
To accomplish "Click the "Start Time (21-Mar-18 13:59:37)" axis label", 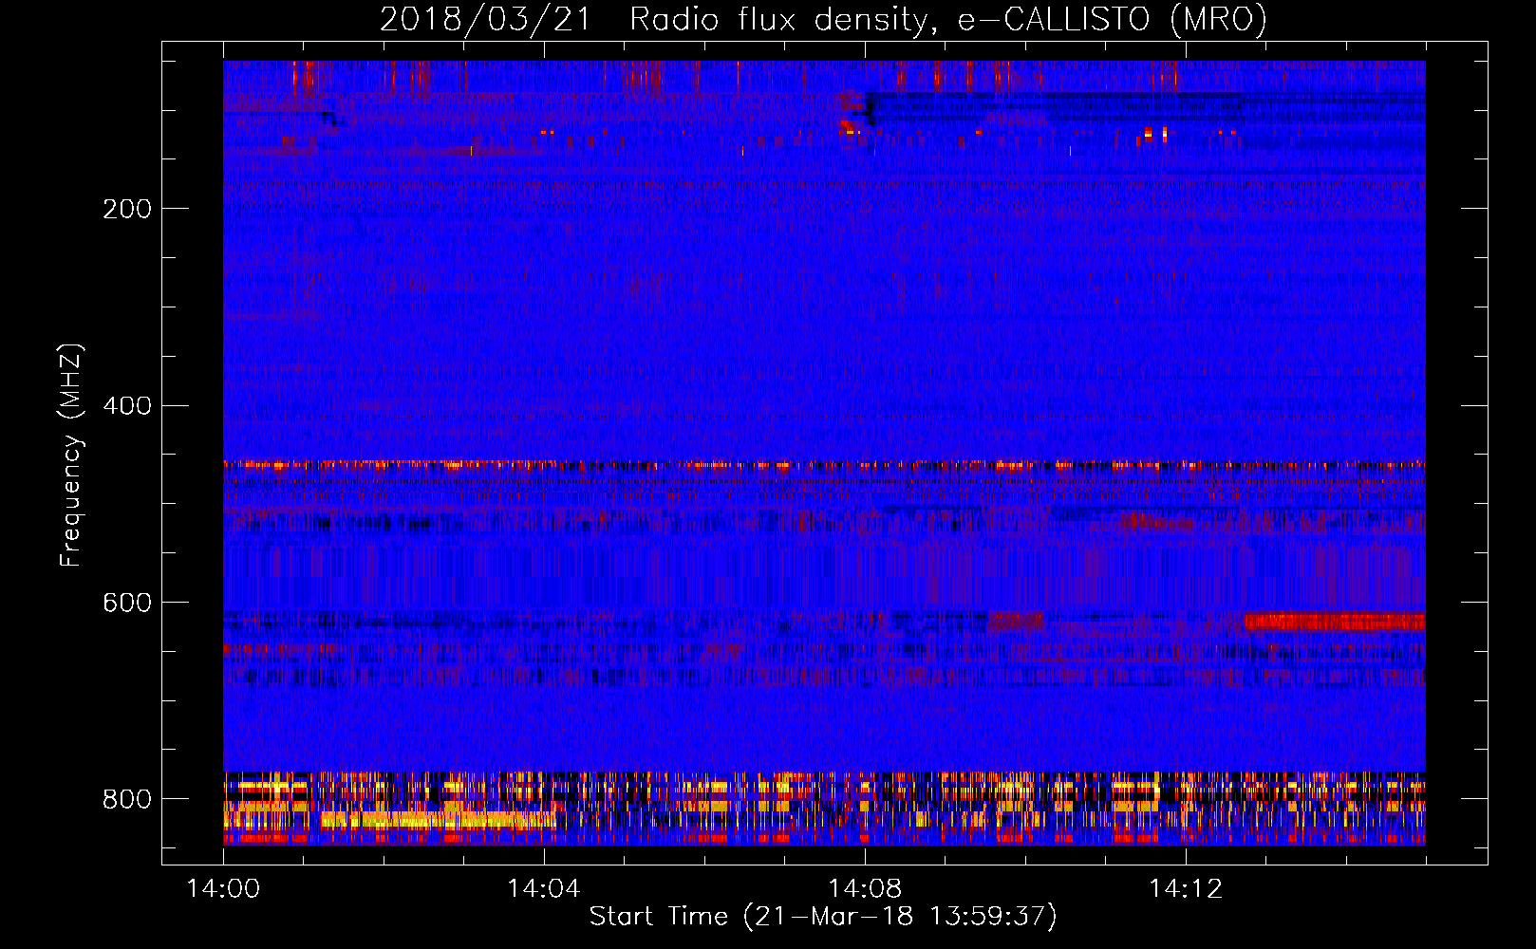I will tap(823, 917).
